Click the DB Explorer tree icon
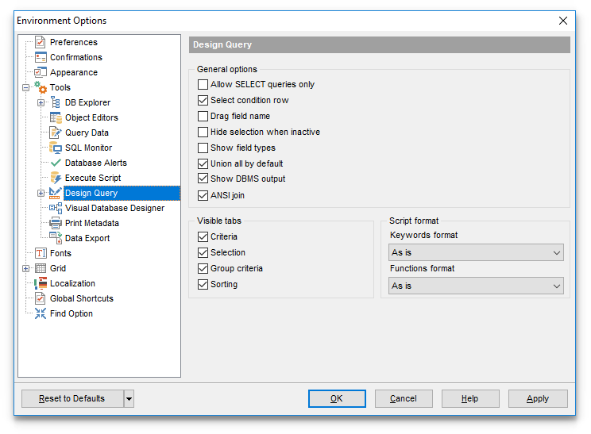This screenshot has height=434, width=591. 56,102
